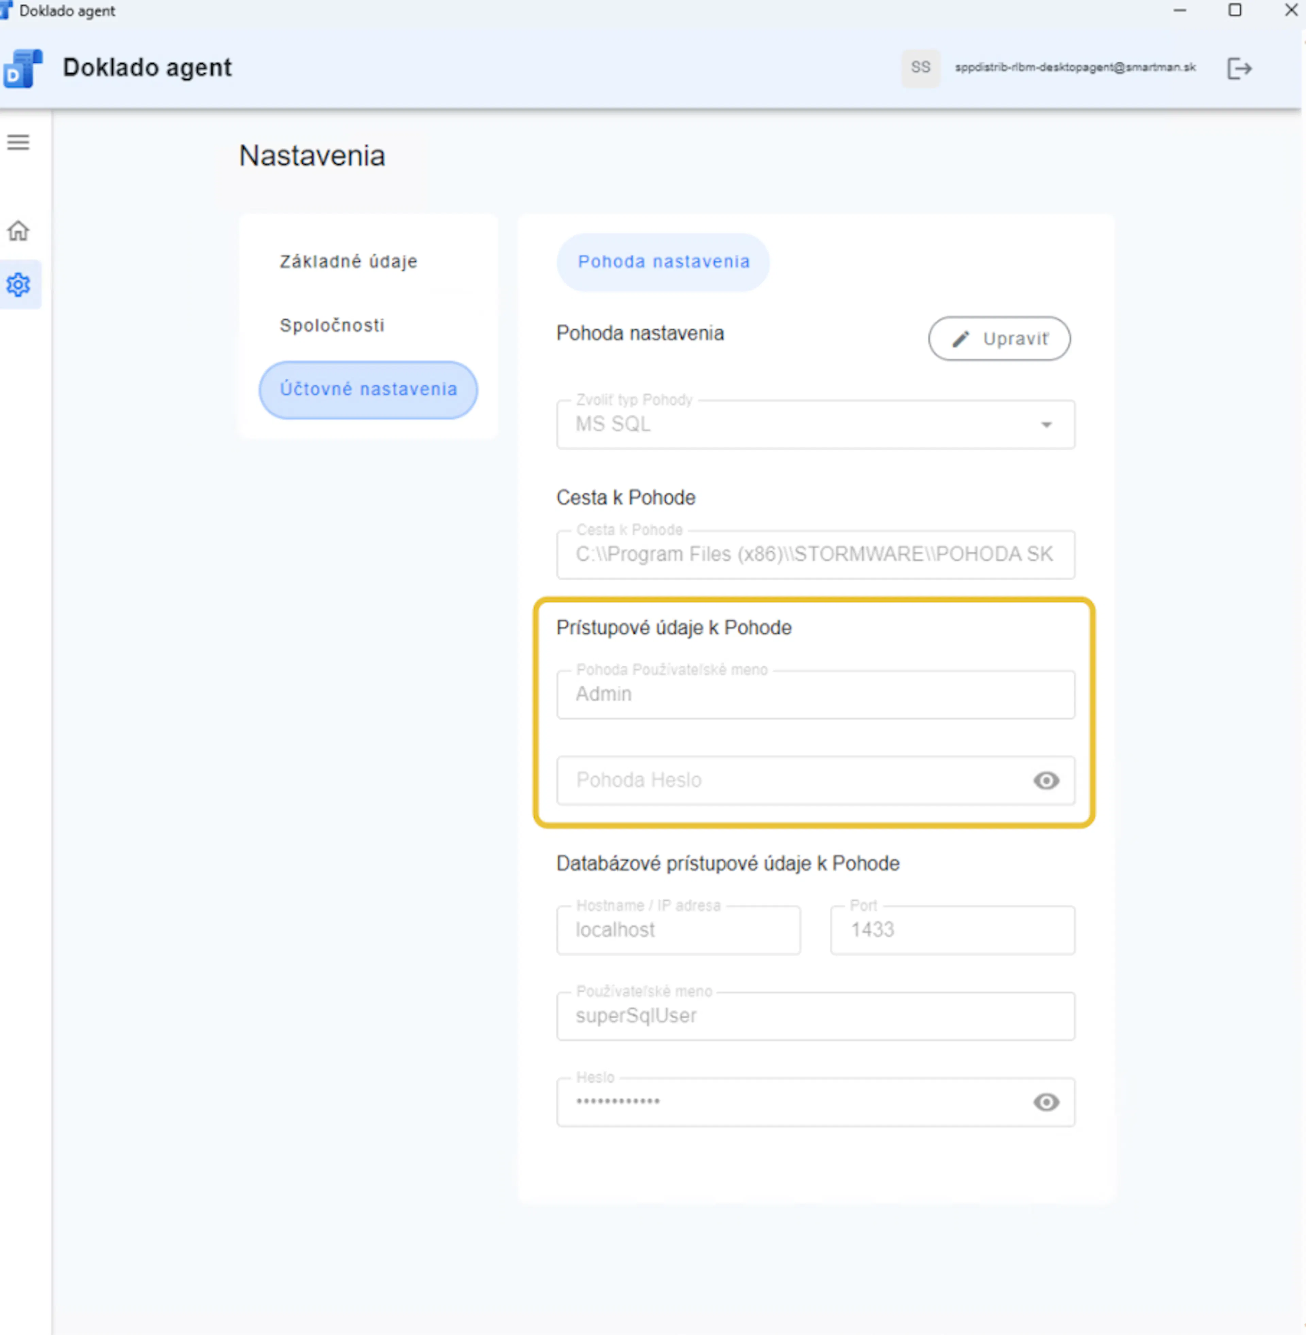Switch to the Pohoda nastavenia tab
Screen dimensions: 1306x1335
[x=663, y=262]
